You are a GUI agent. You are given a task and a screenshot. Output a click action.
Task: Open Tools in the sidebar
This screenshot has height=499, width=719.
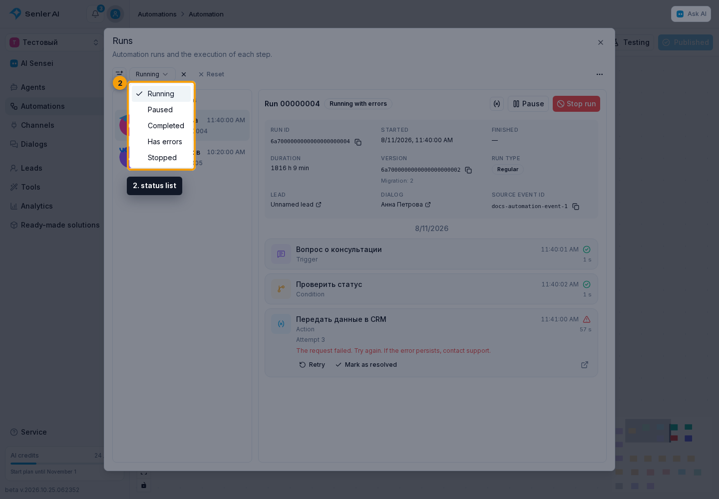pos(54,187)
